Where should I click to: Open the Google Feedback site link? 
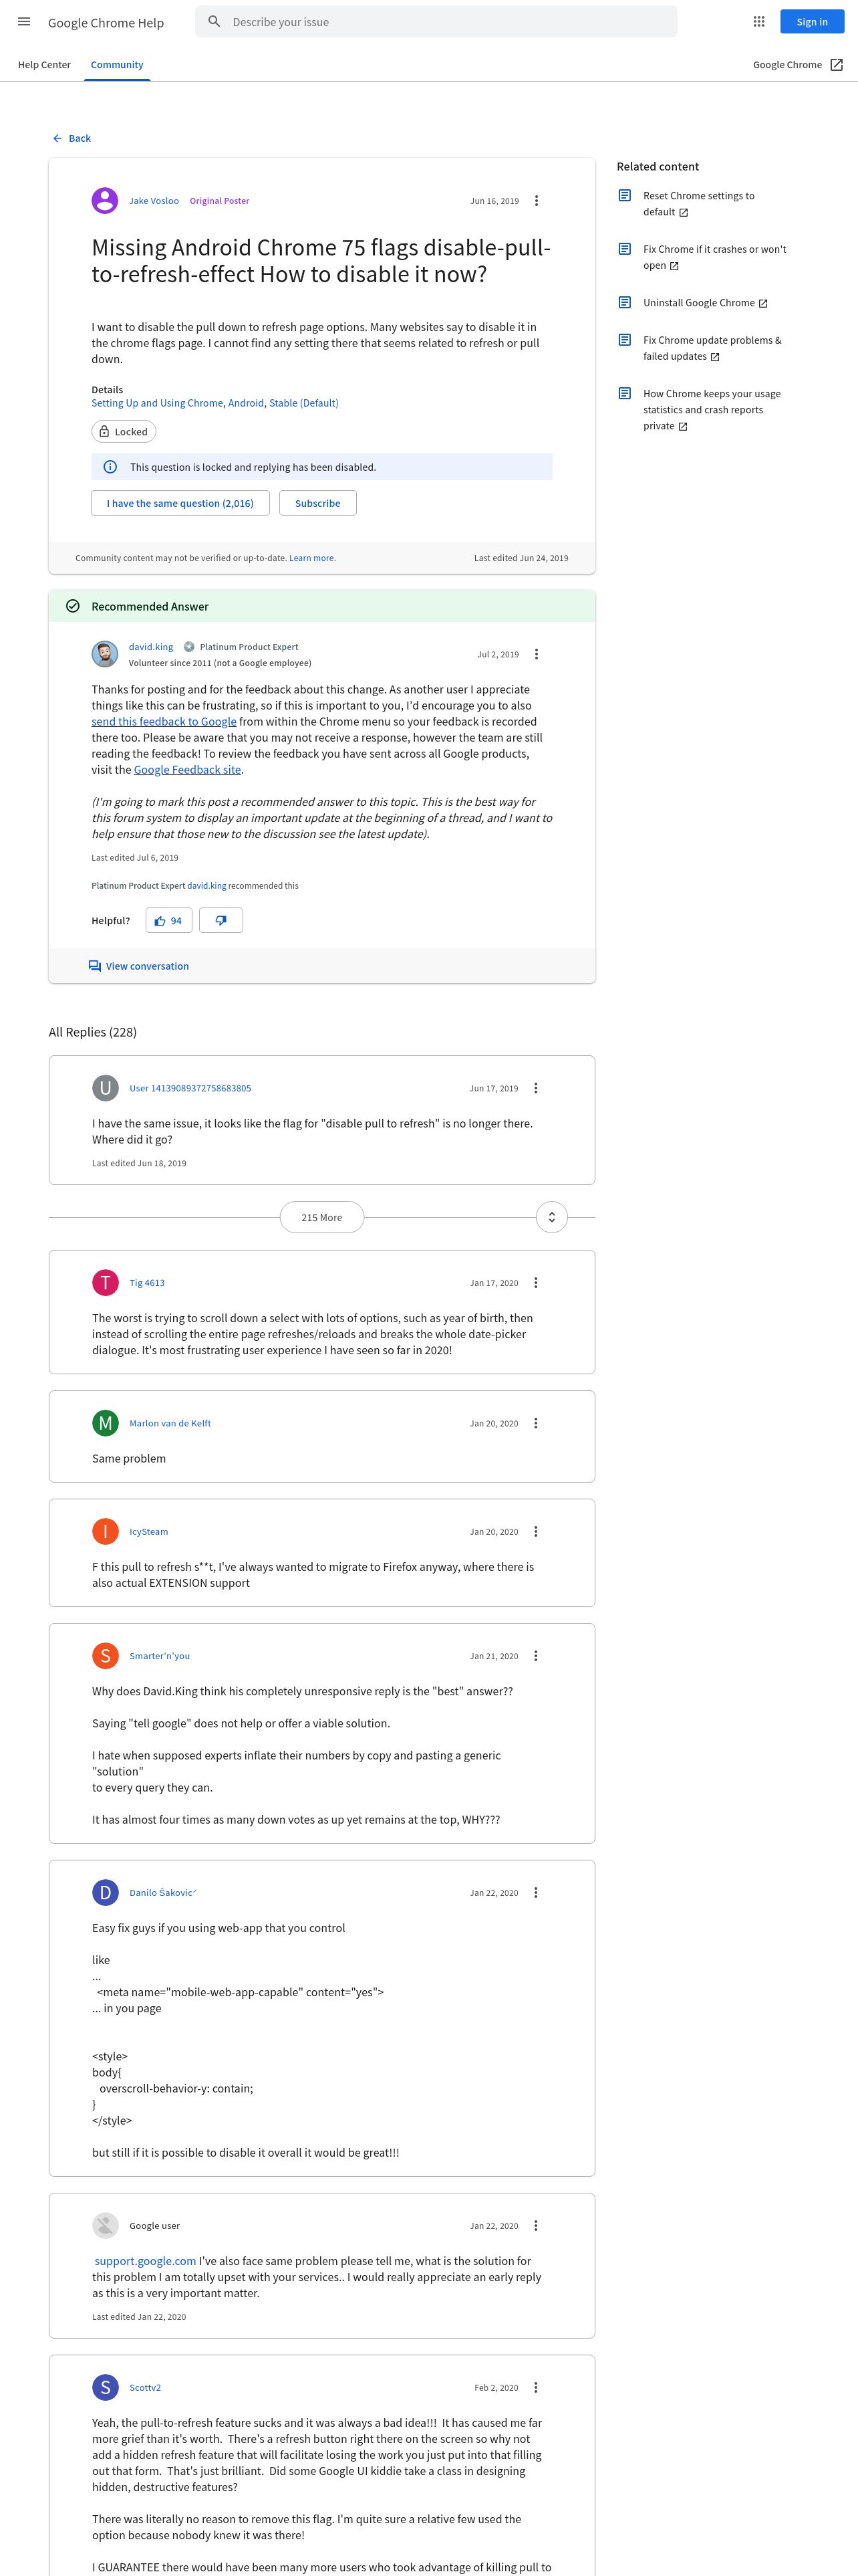(x=187, y=770)
